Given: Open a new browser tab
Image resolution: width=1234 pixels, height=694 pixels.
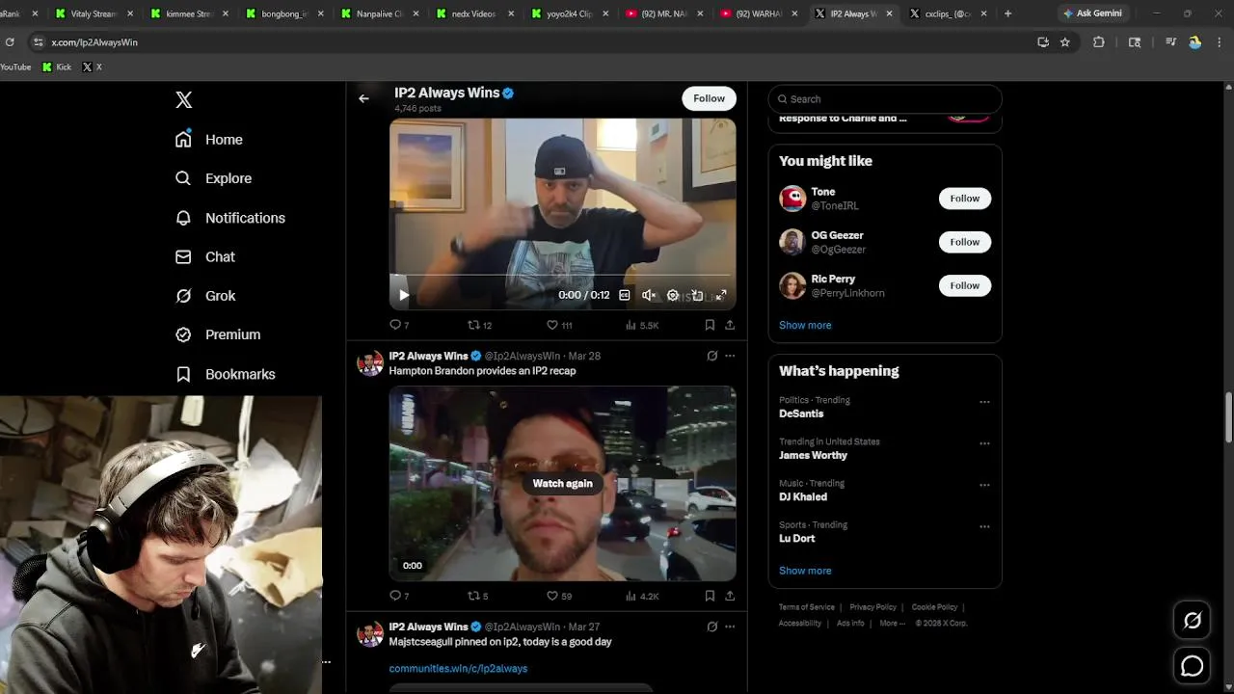Looking at the screenshot, I should tap(1007, 13).
